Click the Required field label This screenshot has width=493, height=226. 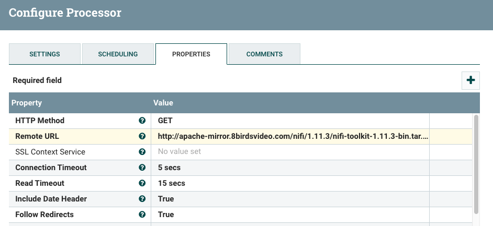pyautogui.click(x=37, y=80)
